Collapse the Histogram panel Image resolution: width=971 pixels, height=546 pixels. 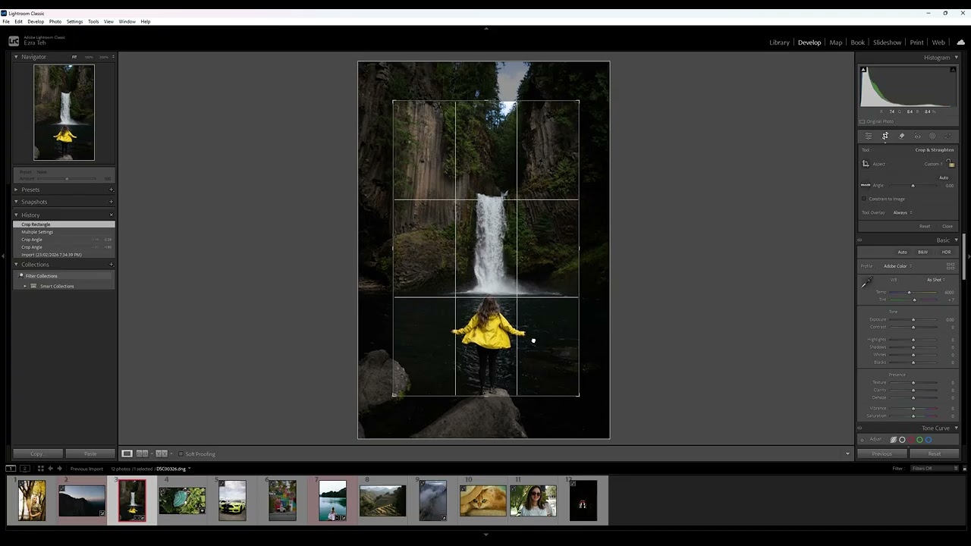[x=956, y=58]
